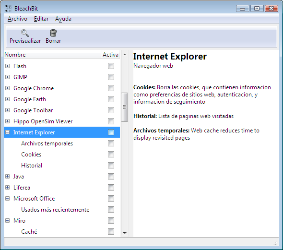Open the Editar menu
The width and height of the screenshot is (283, 250).
pyautogui.click(x=41, y=19)
